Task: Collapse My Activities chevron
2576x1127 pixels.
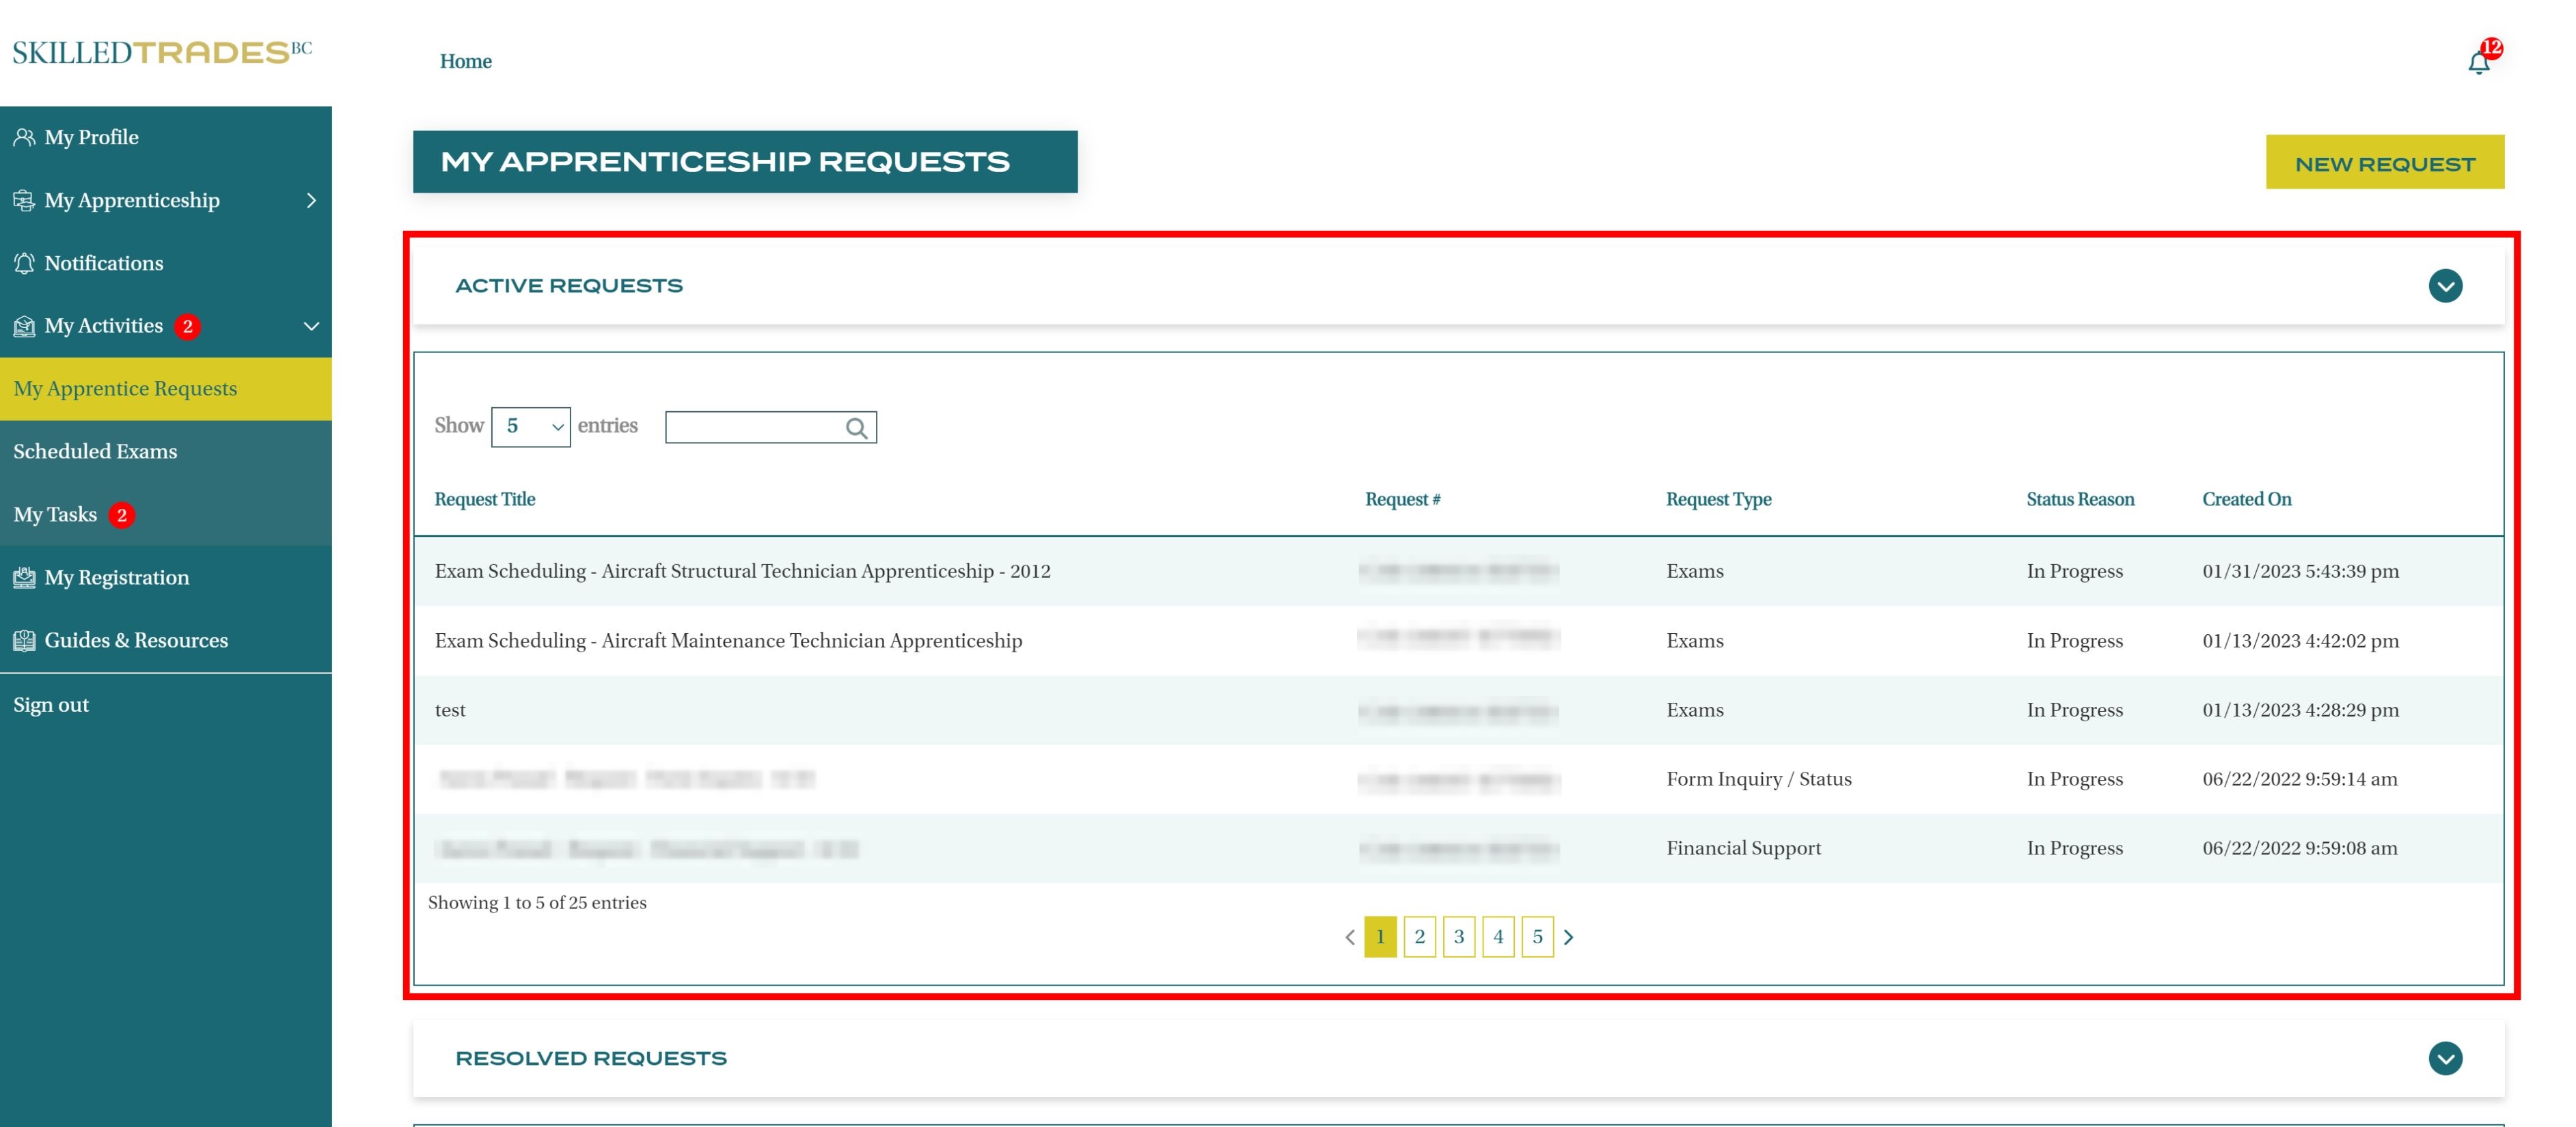Action: (x=311, y=326)
